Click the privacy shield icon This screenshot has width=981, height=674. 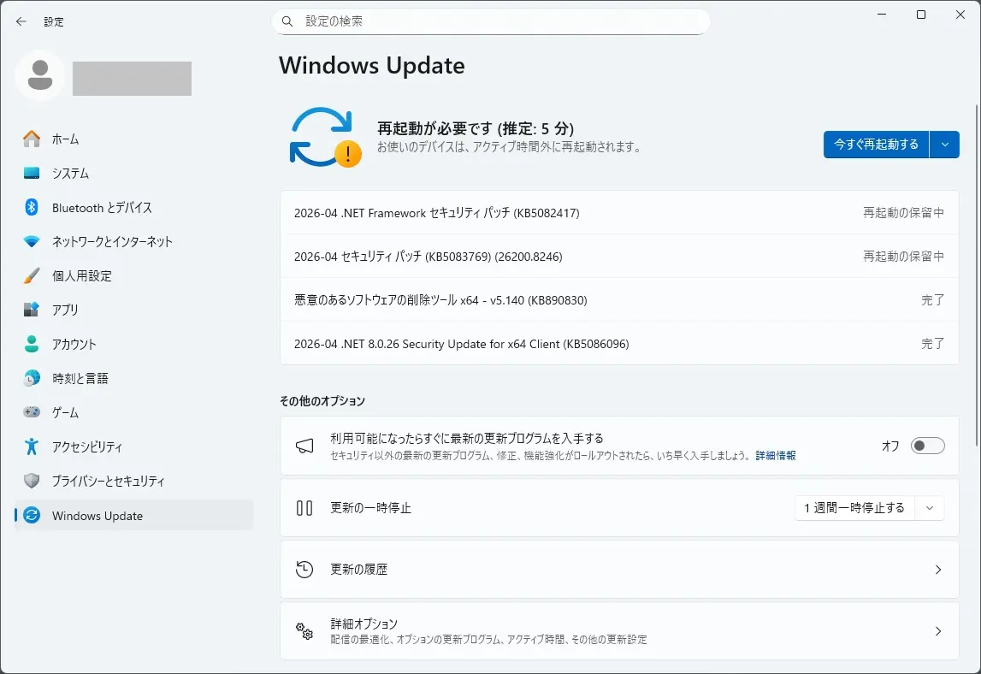[32, 481]
